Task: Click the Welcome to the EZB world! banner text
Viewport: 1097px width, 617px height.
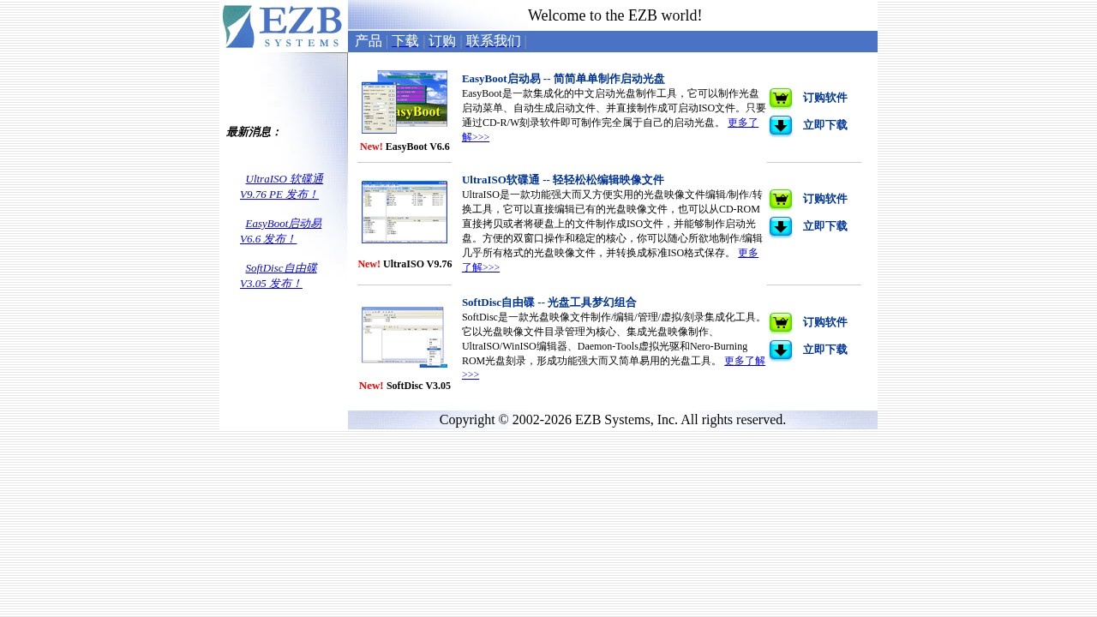Action: [614, 15]
